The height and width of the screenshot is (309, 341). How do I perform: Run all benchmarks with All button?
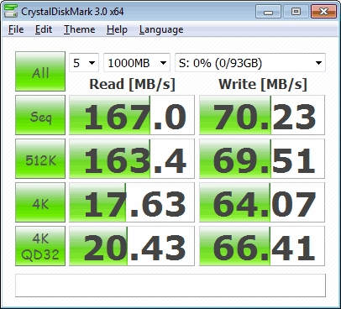(40, 71)
